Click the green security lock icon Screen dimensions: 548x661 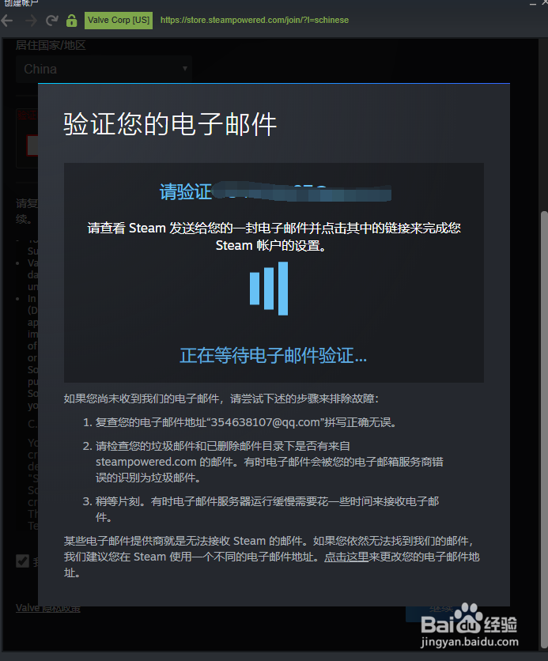[x=72, y=21]
